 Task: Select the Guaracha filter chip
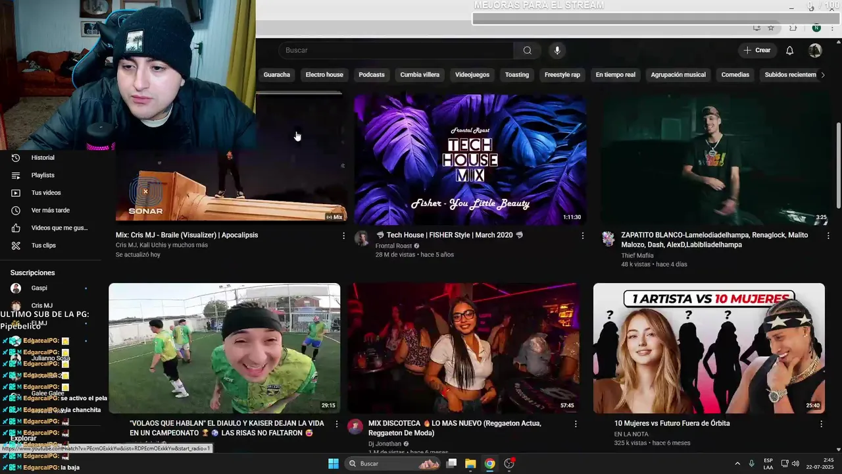[277, 75]
